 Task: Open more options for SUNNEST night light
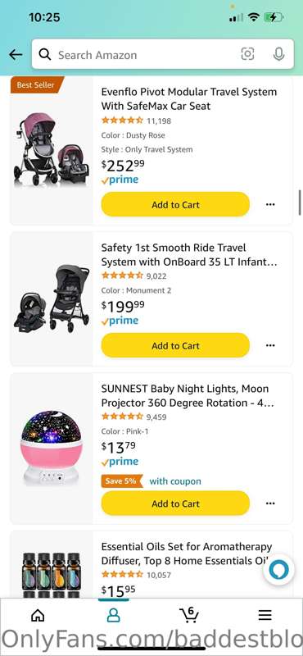(x=270, y=503)
